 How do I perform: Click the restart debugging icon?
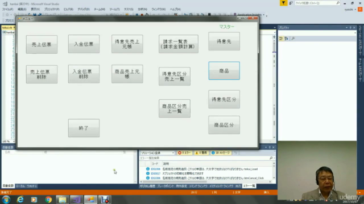pyautogui.click(x=147, y=15)
